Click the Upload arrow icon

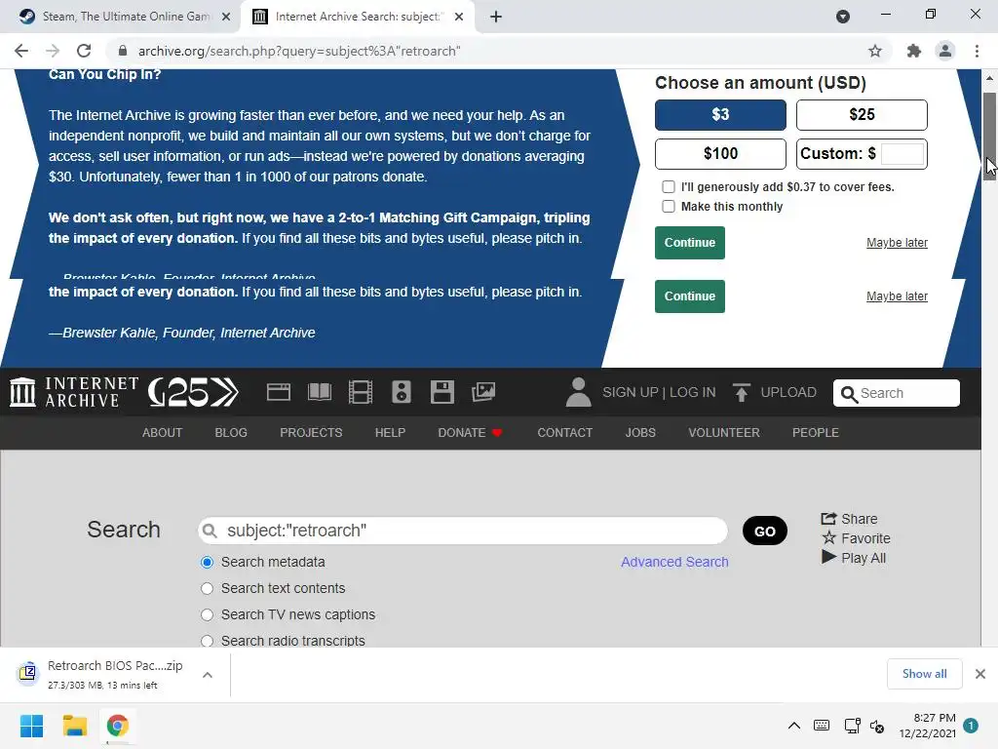pyautogui.click(x=741, y=392)
